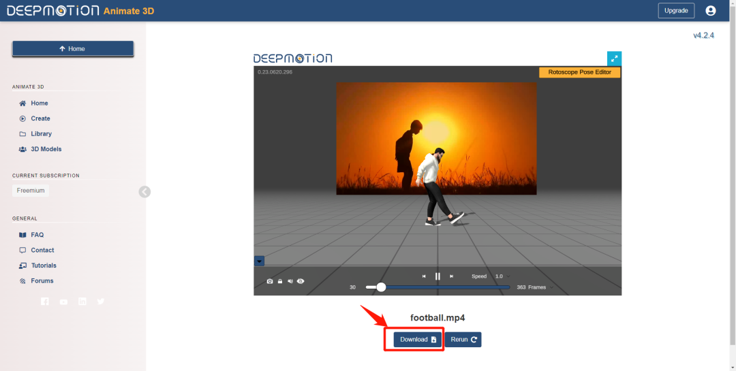Download the football.mp4 animation
The image size is (736, 371).
click(x=418, y=340)
